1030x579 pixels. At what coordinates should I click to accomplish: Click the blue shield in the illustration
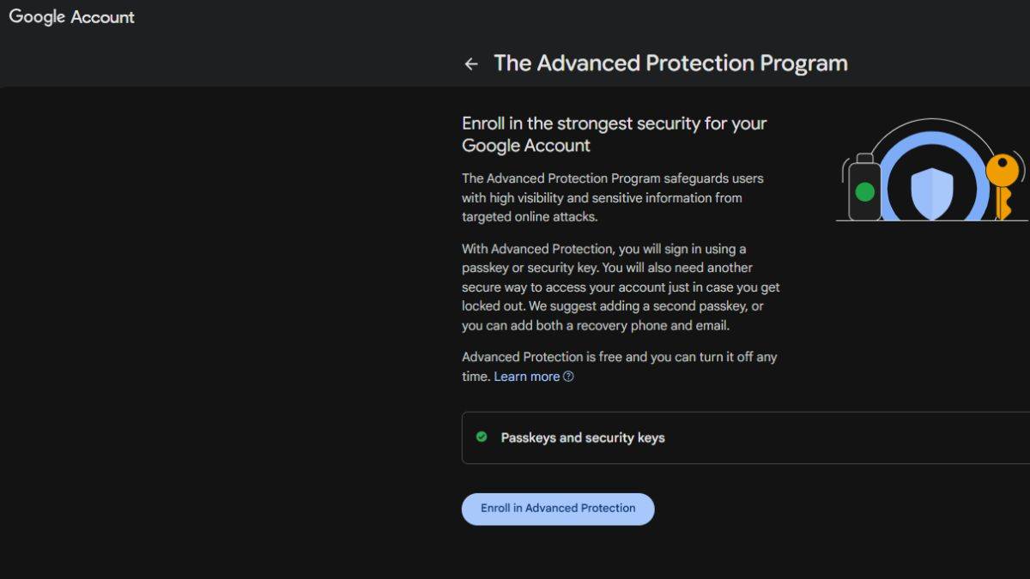point(931,194)
